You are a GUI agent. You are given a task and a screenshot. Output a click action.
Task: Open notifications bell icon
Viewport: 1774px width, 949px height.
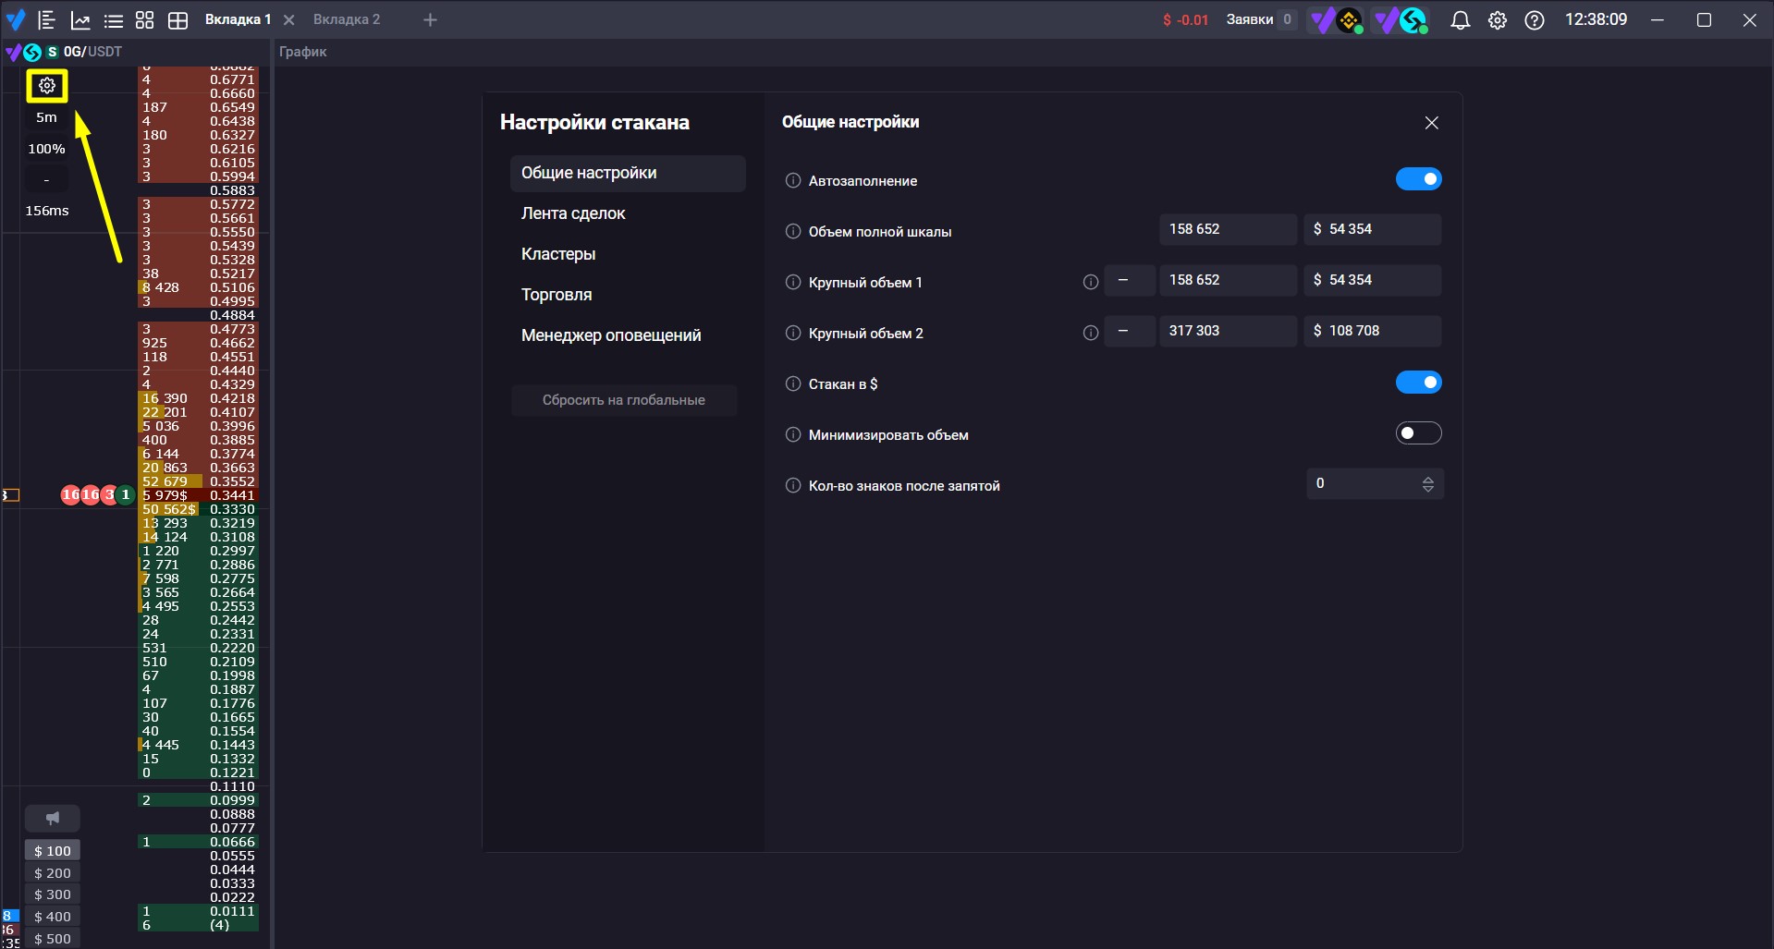pos(1461,19)
